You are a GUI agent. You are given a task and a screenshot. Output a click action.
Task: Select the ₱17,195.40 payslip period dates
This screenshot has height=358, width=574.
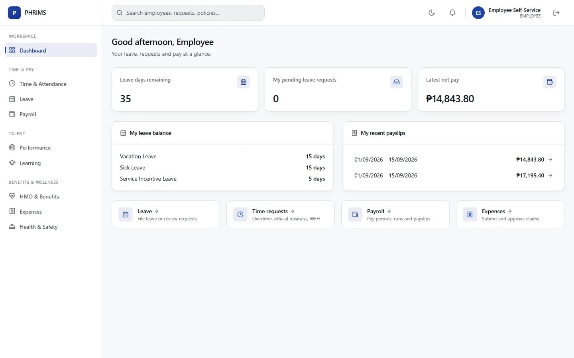point(386,175)
